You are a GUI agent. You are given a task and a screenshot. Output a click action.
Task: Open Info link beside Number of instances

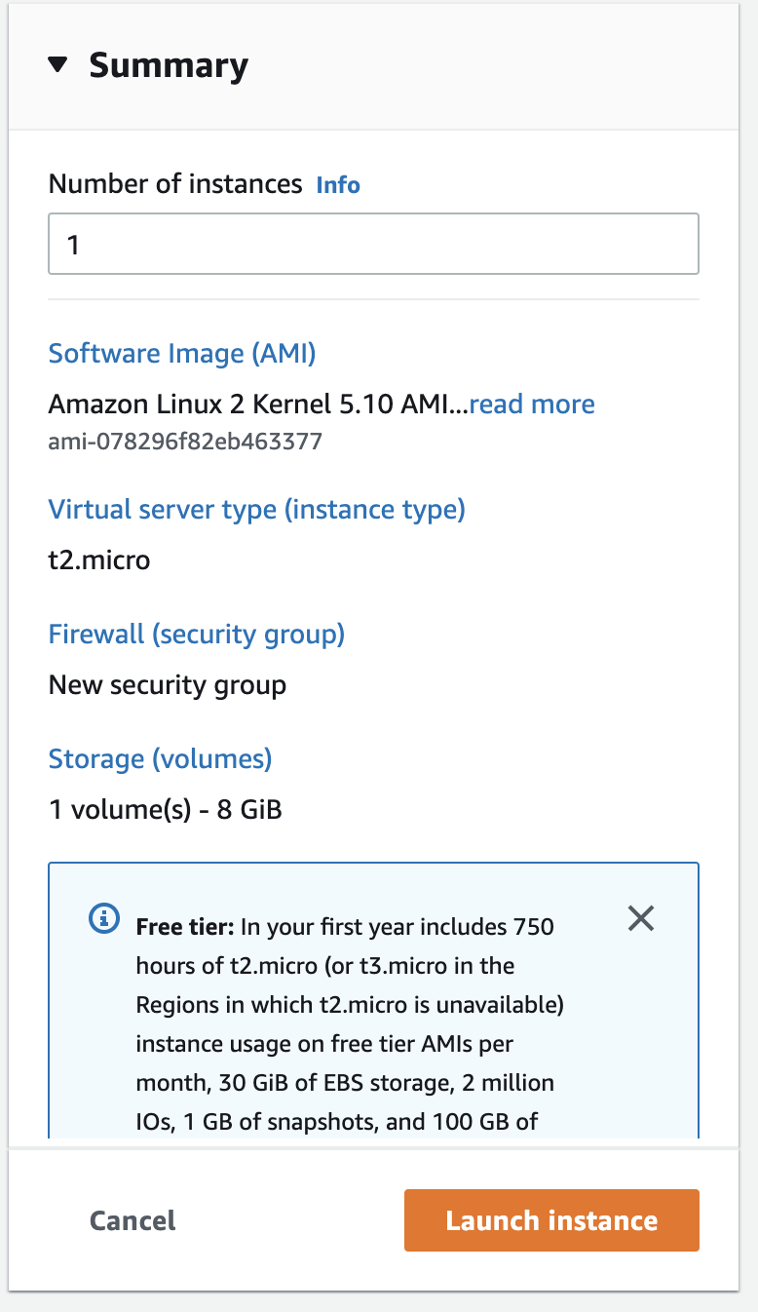338,185
